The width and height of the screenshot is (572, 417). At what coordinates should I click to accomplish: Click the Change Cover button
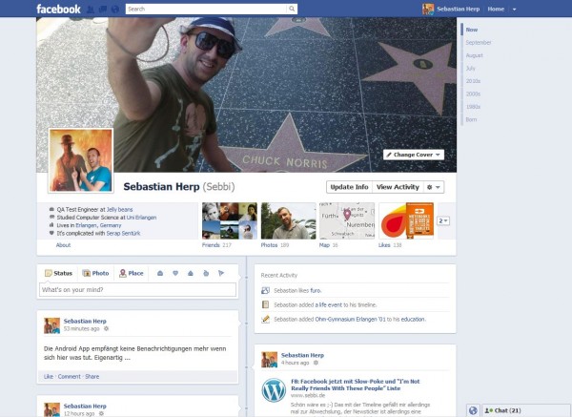pyautogui.click(x=414, y=155)
